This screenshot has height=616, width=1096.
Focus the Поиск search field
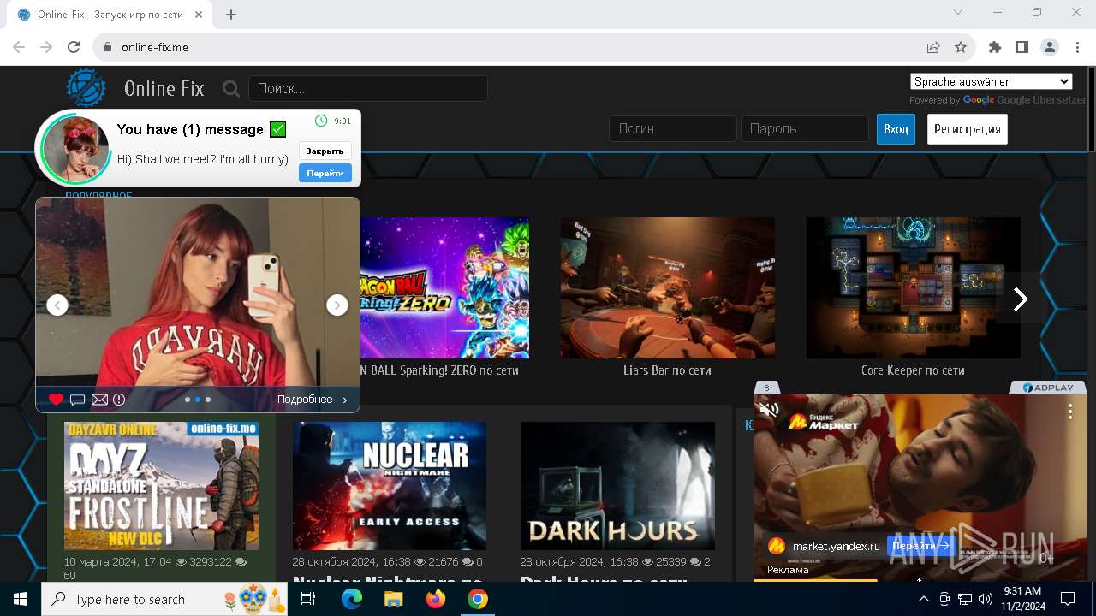click(368, 88)
